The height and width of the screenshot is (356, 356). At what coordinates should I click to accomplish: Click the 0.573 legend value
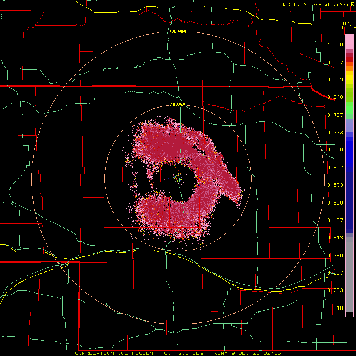(x=335, y=185)
